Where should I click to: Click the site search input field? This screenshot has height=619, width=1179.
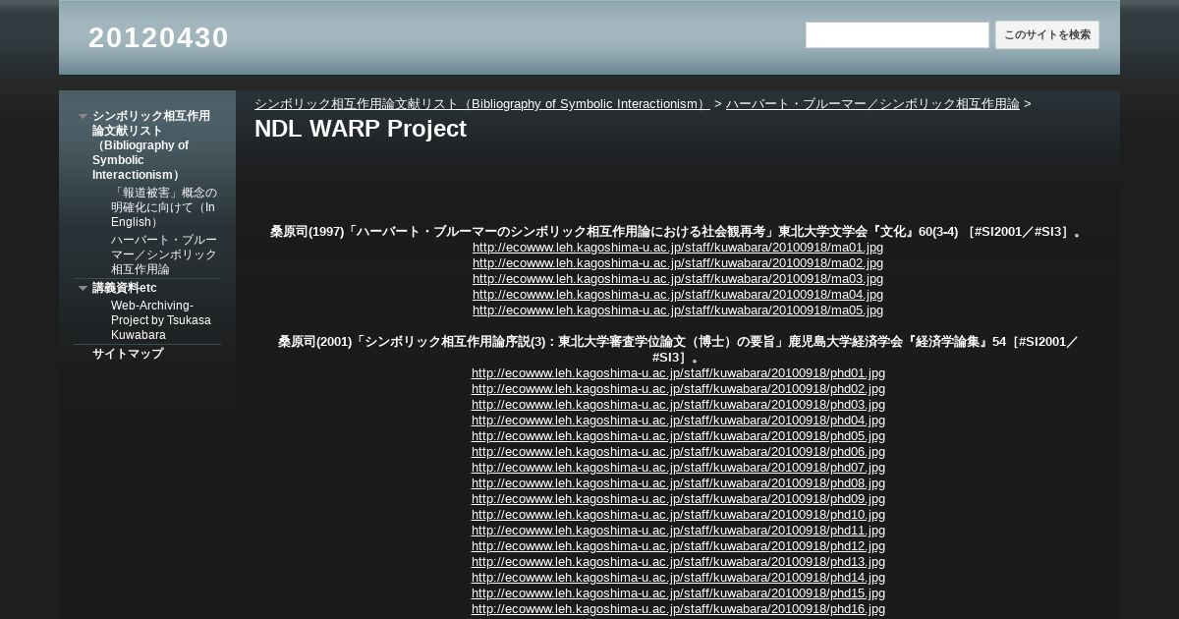coord(897,35)
